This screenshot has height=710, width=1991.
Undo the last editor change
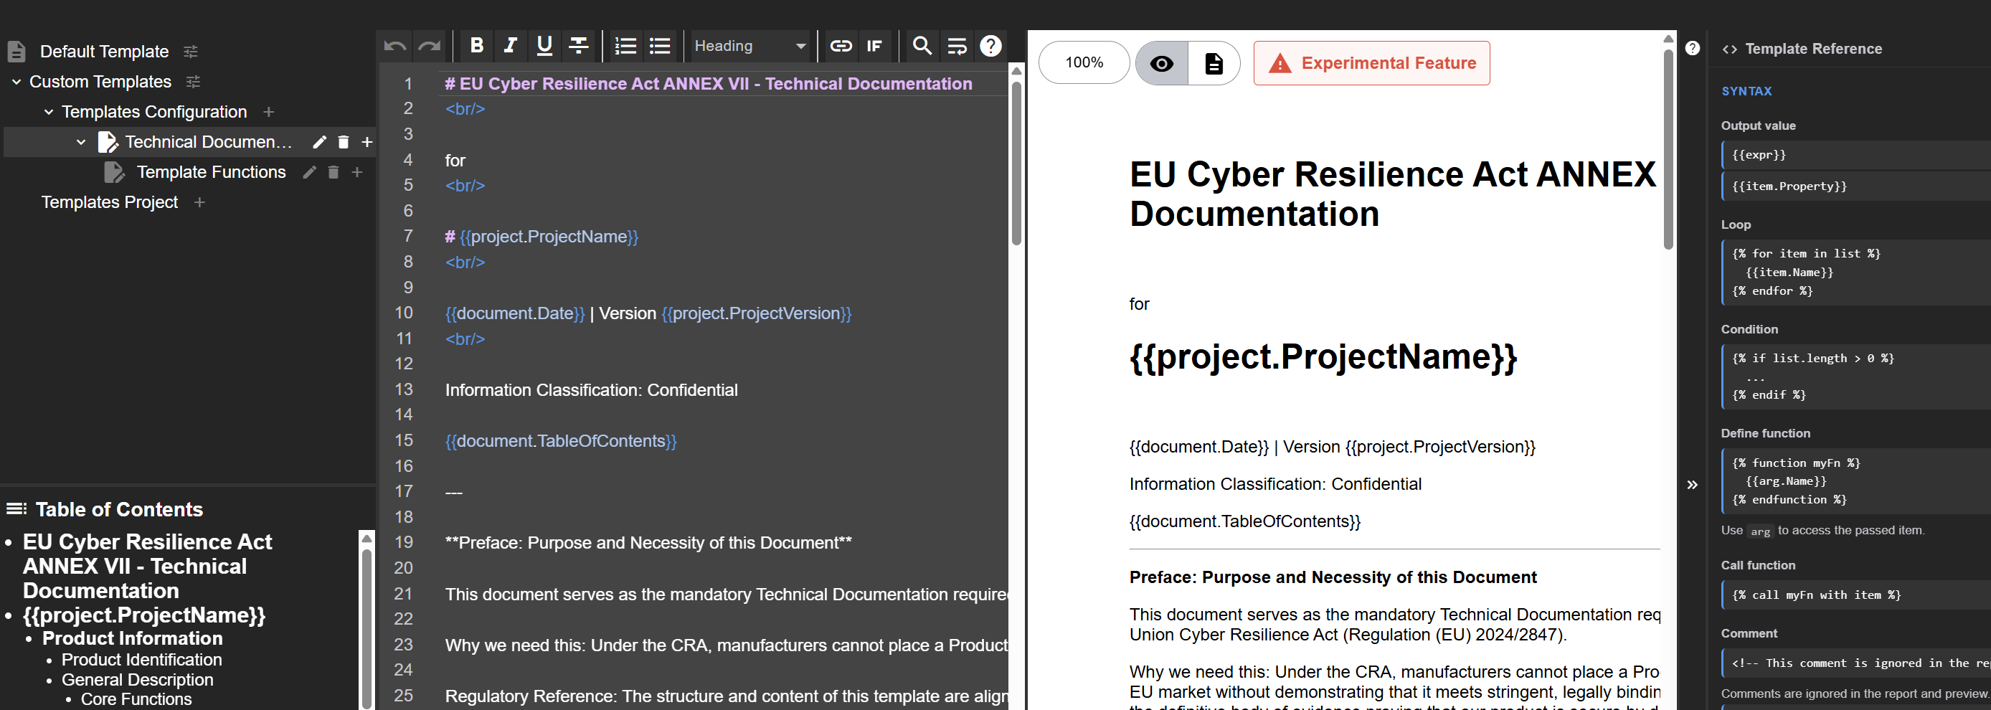tap(395, 47)
